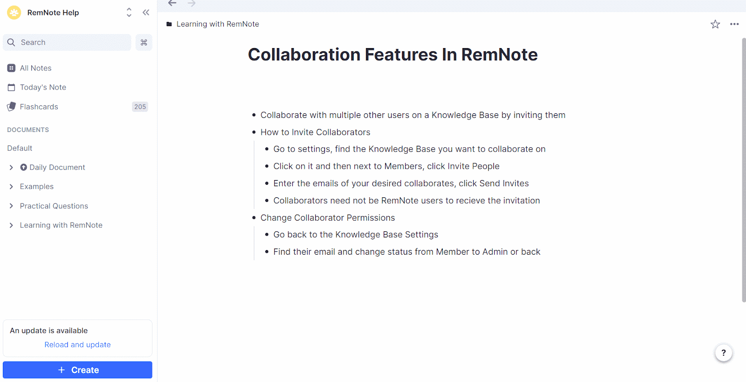Open the Flashcards queue
746x382 pixels.
39,107
